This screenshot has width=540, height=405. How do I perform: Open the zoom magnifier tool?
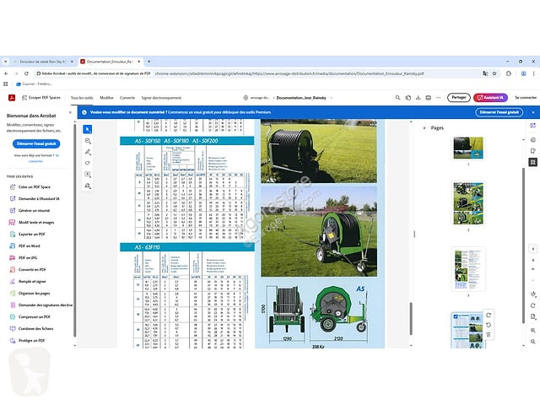88,141
